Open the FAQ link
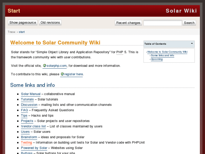Image resolution: width=205 pixels, height=154 pixels. coord(25,110)
